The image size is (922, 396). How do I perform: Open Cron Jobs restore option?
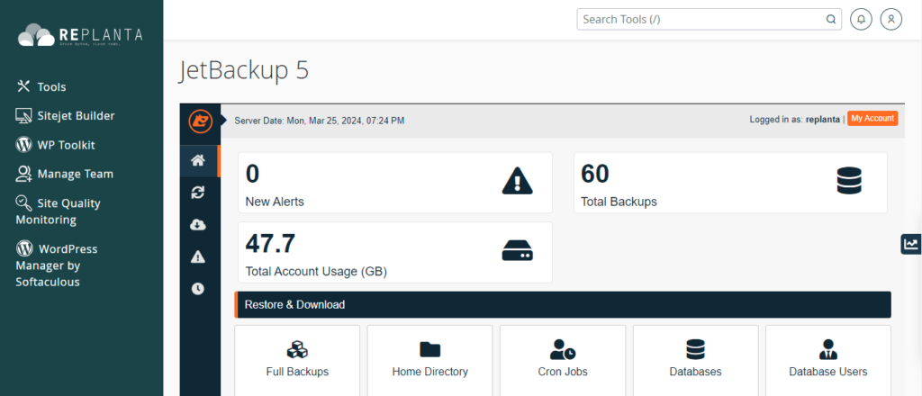coord(563,361)
